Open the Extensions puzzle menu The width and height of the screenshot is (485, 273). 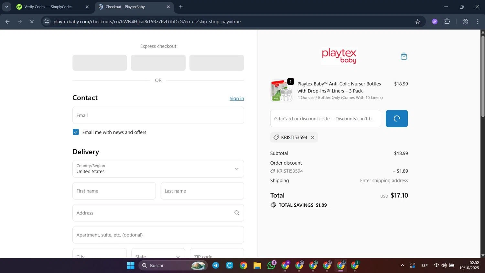447,22
